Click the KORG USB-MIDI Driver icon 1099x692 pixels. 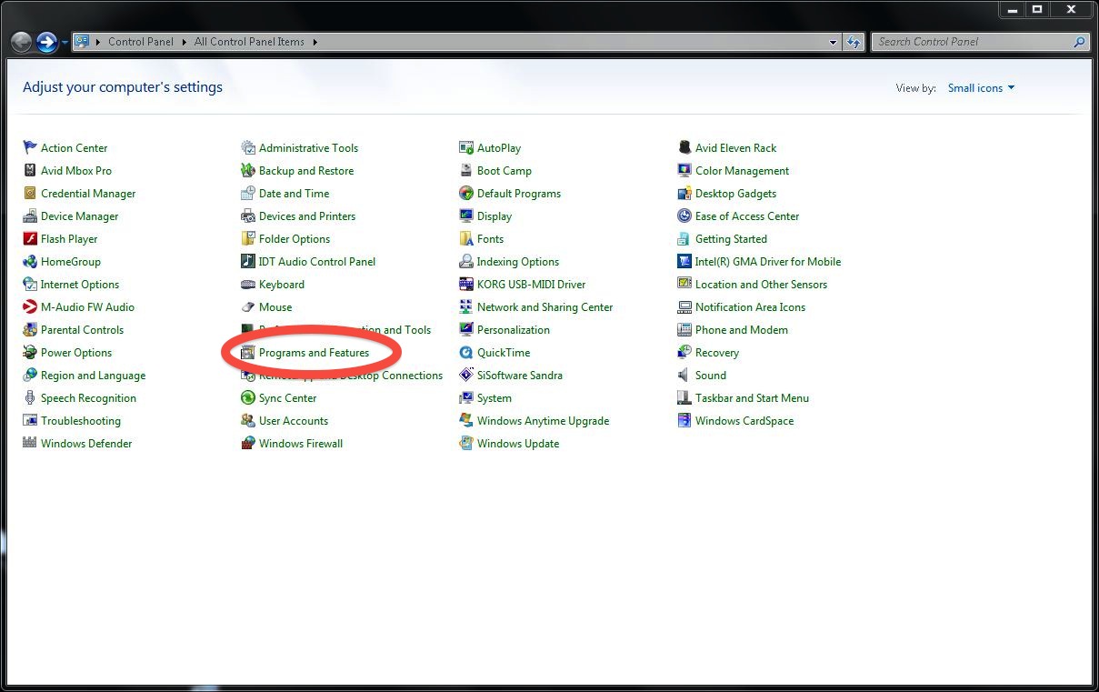[x=466, y=285]
